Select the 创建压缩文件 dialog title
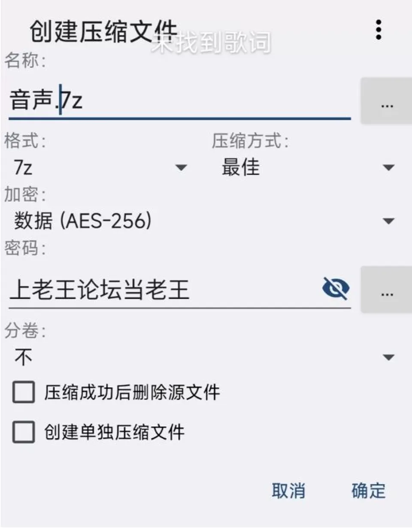Screen dimensions: 412x528 [x=103, y=31]
